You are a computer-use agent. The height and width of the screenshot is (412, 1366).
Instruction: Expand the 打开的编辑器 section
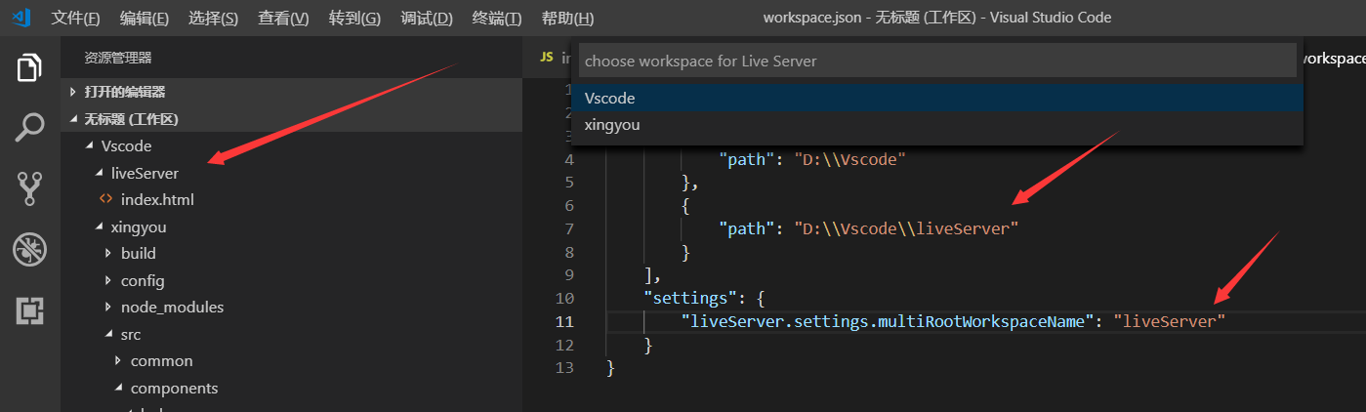point(291,92)
